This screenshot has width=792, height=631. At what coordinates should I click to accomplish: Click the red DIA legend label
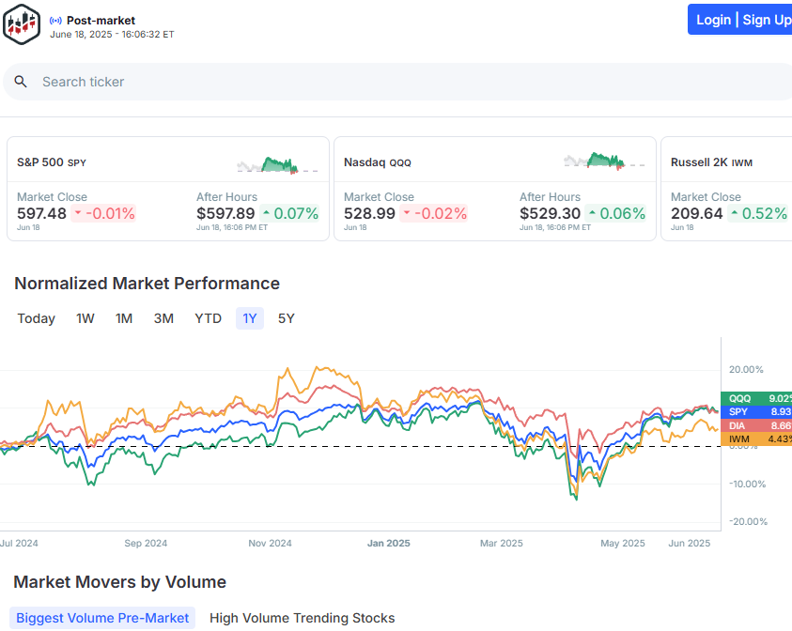click(756, 425)
